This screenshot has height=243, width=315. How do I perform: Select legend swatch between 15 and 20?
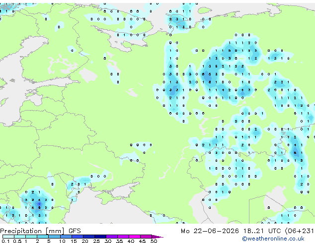(78, 237)
